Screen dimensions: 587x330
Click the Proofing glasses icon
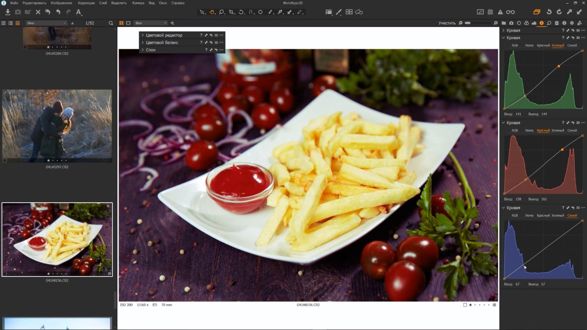coord(510,12)
